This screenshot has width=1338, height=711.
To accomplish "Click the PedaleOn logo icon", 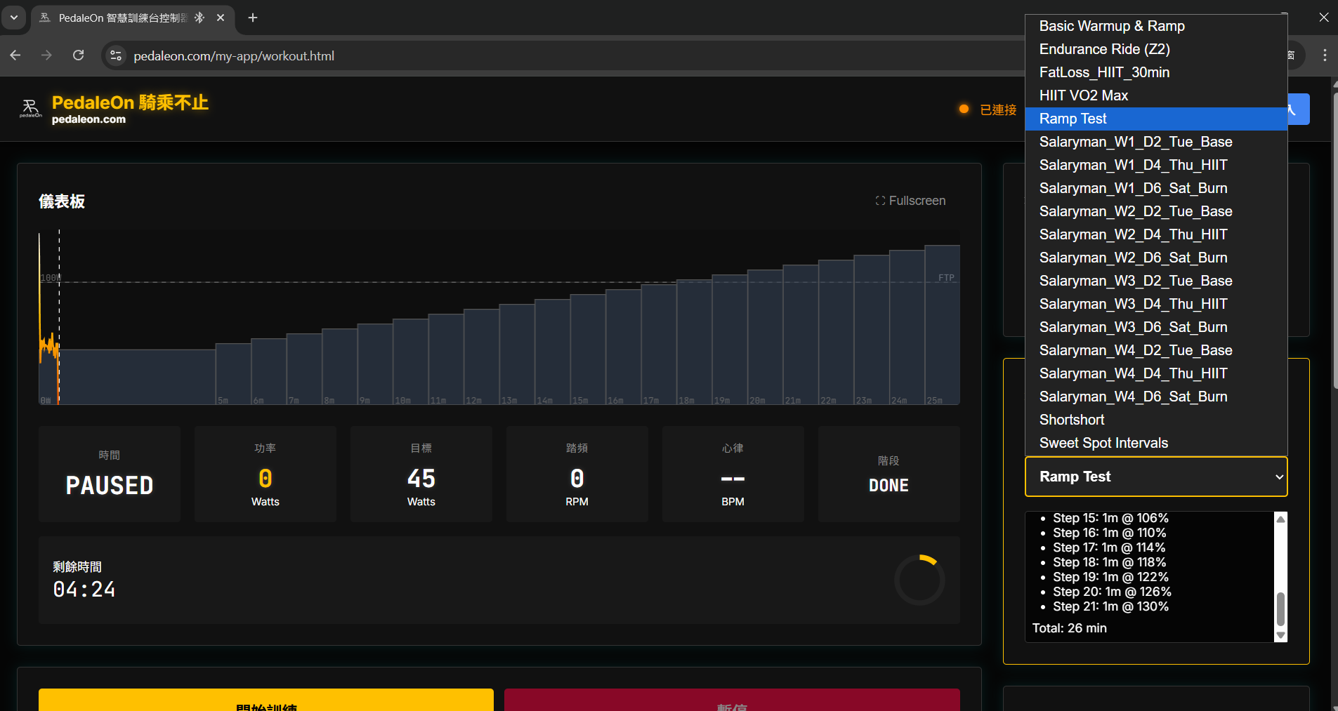I will click(x=30, y=109).
